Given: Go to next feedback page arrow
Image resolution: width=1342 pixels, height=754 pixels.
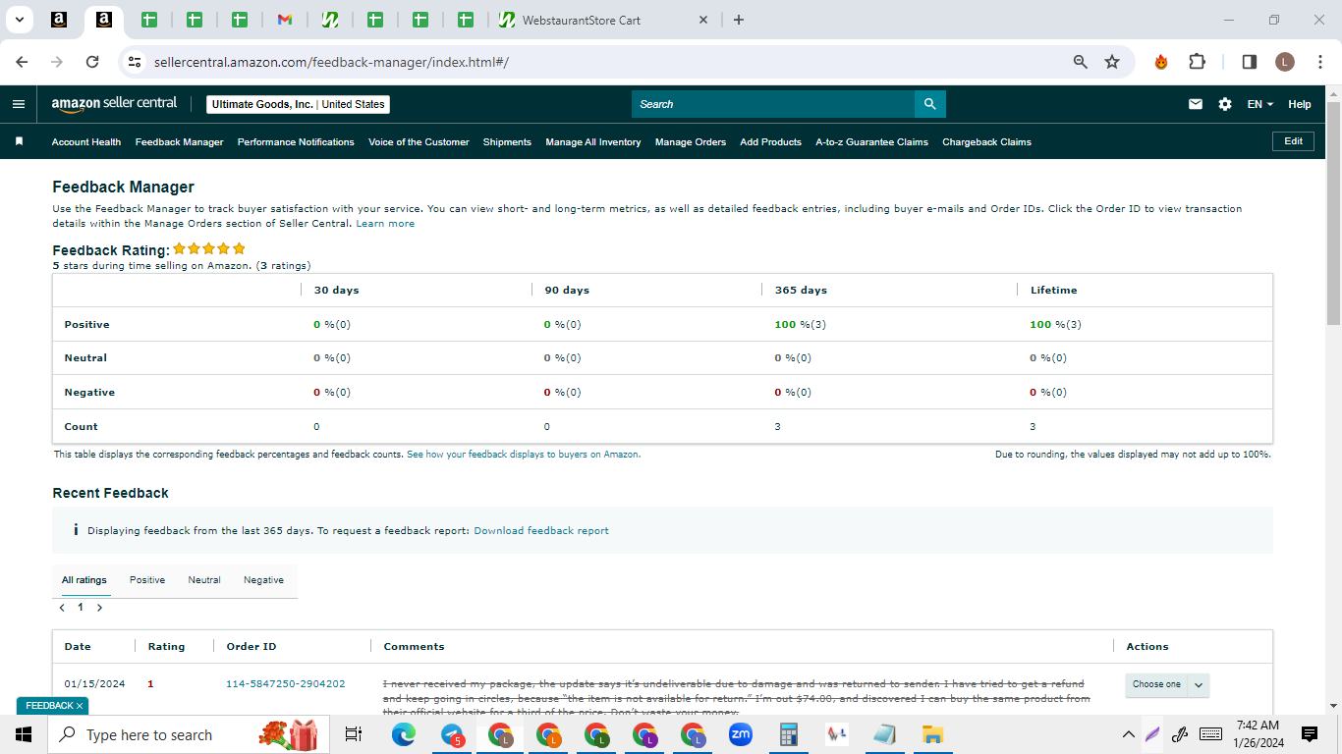Looking at the screenshot, I should point(99,608).
